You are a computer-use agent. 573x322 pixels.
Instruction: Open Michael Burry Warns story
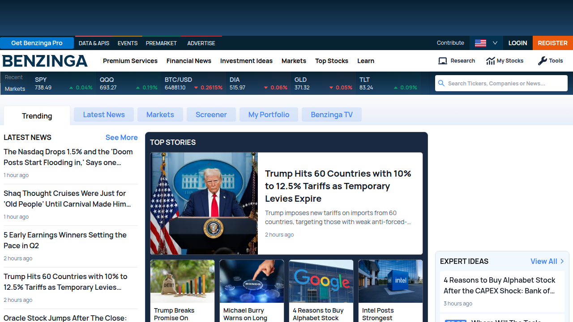[x=245, y=314]
